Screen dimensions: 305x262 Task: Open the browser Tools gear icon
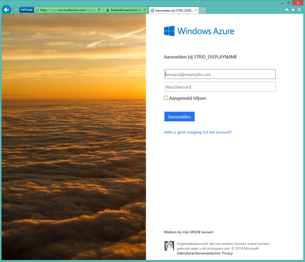click(x=299, y=10)
